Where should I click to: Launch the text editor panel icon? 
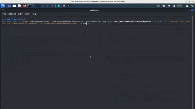(19, 6)
